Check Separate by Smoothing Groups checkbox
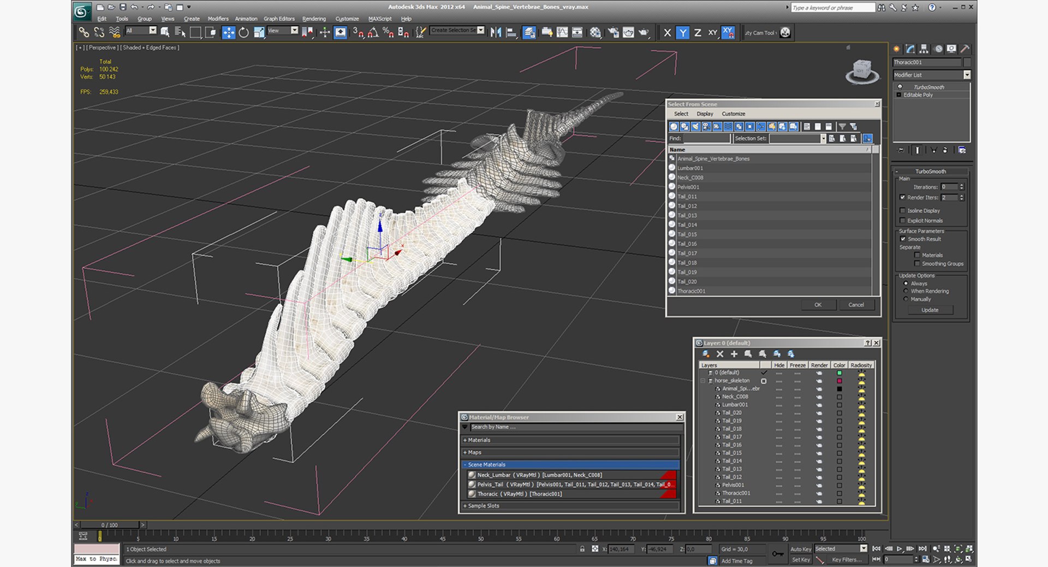The height and width of the screenshot is (567, 1048). coord(917,264)
